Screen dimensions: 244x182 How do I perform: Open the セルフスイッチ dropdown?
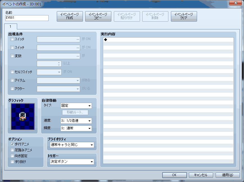49,72
